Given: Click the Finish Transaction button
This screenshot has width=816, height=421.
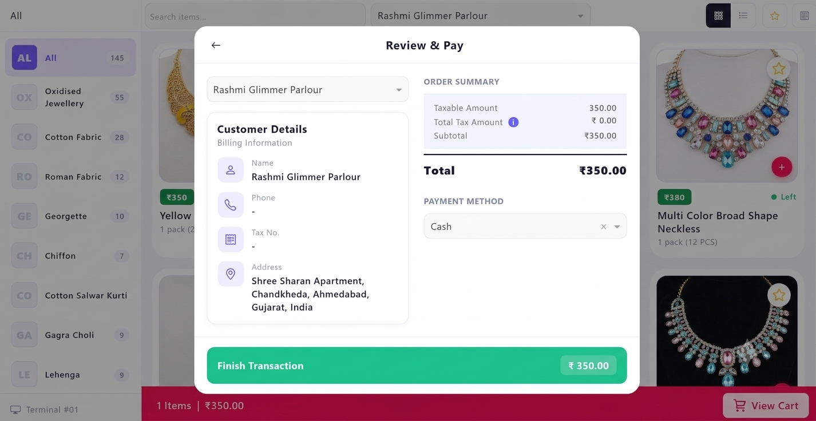Looking at the screenshot, I should point(417,366).
